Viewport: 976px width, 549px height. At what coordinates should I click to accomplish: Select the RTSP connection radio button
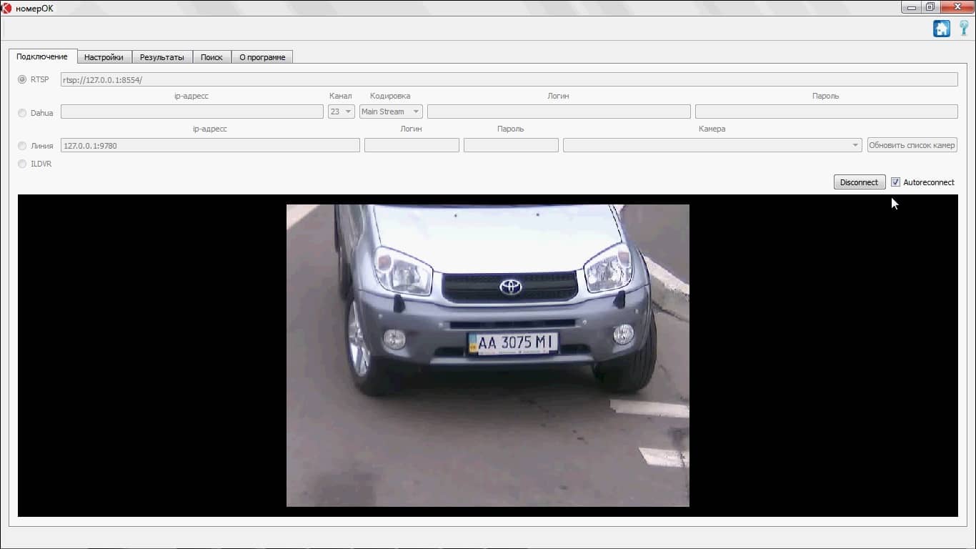[22, 79]
